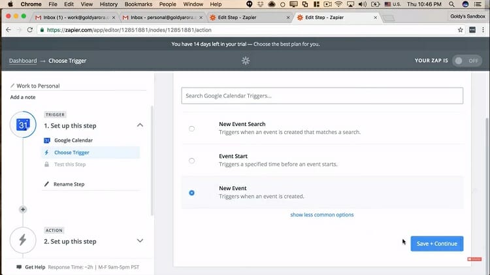490x275 pixels.
Task: Click the left sidebar scrollbar
Action: tap(152, 161)
